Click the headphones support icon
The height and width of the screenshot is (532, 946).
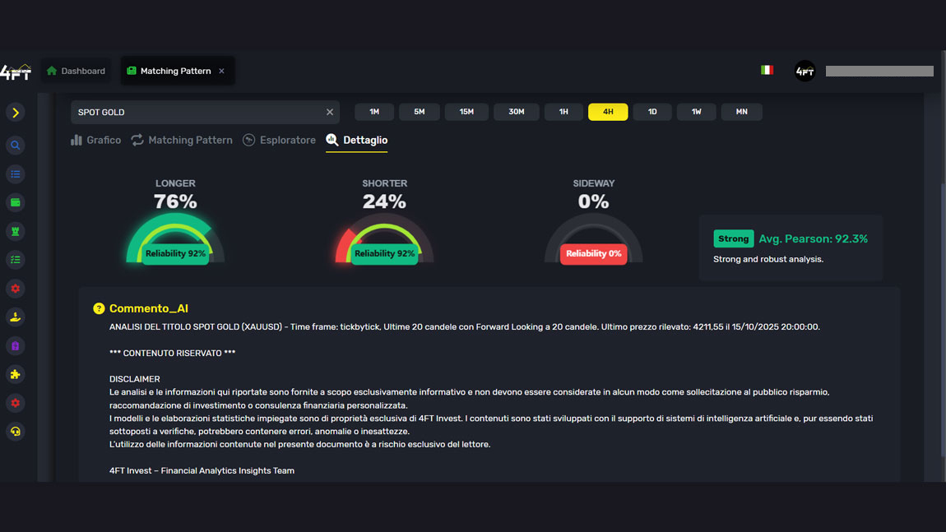pyautogui.click(x=15, y=431)
